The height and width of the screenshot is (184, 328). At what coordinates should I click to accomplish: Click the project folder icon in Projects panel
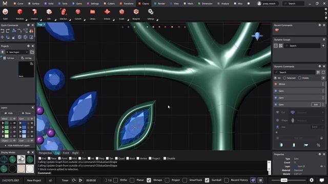pyautogui.click(x=32, y=52)
